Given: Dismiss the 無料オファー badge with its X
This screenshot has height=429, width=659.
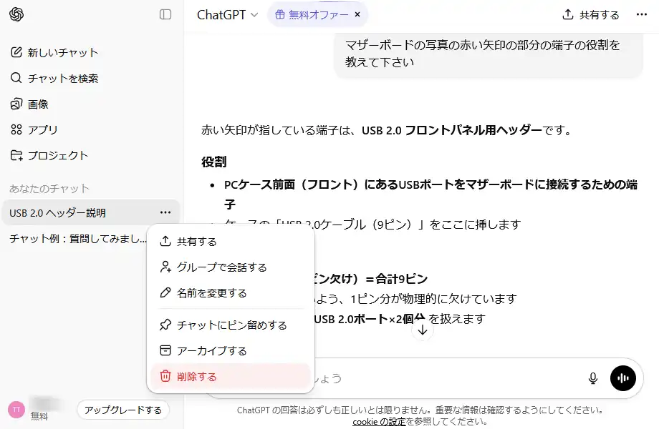Looking at the screenshot, I should tap(356, 14).
